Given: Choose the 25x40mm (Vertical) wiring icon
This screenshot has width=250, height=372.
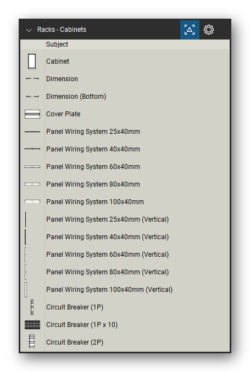Looking at the screenshot, I should [x=25, y=219].
